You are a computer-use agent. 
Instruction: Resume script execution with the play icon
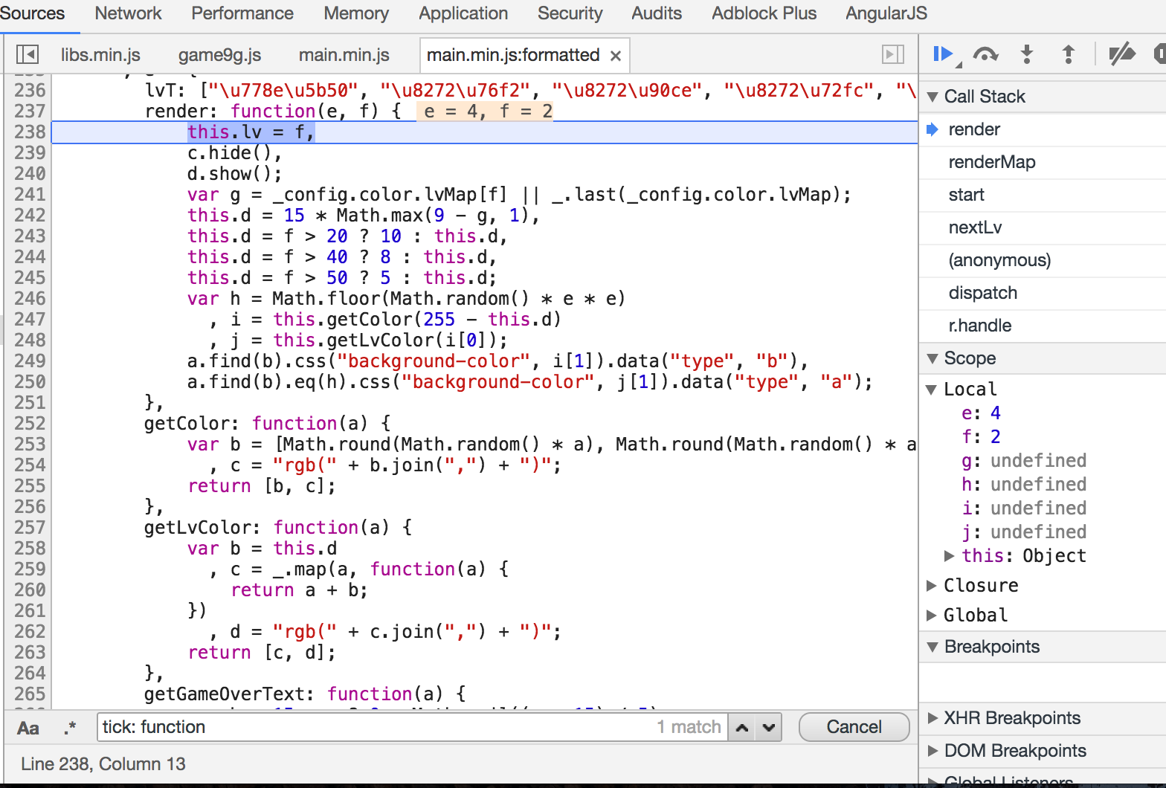tap(943, 54)
